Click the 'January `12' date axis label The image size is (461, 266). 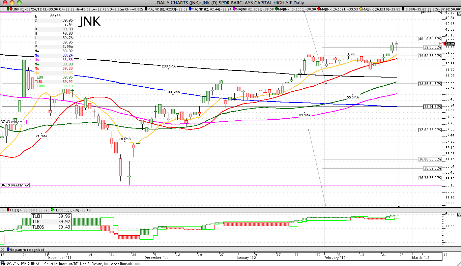(x=247, y=258)
